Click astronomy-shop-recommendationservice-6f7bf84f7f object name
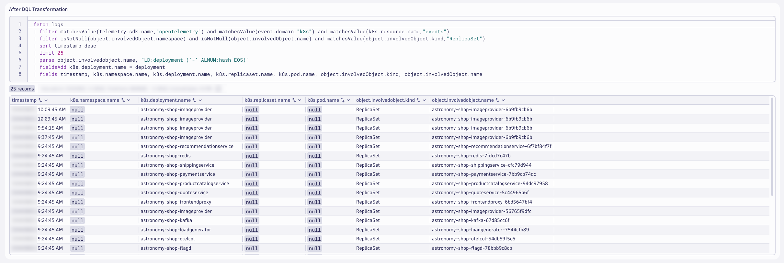 click(x=492, y=146)
